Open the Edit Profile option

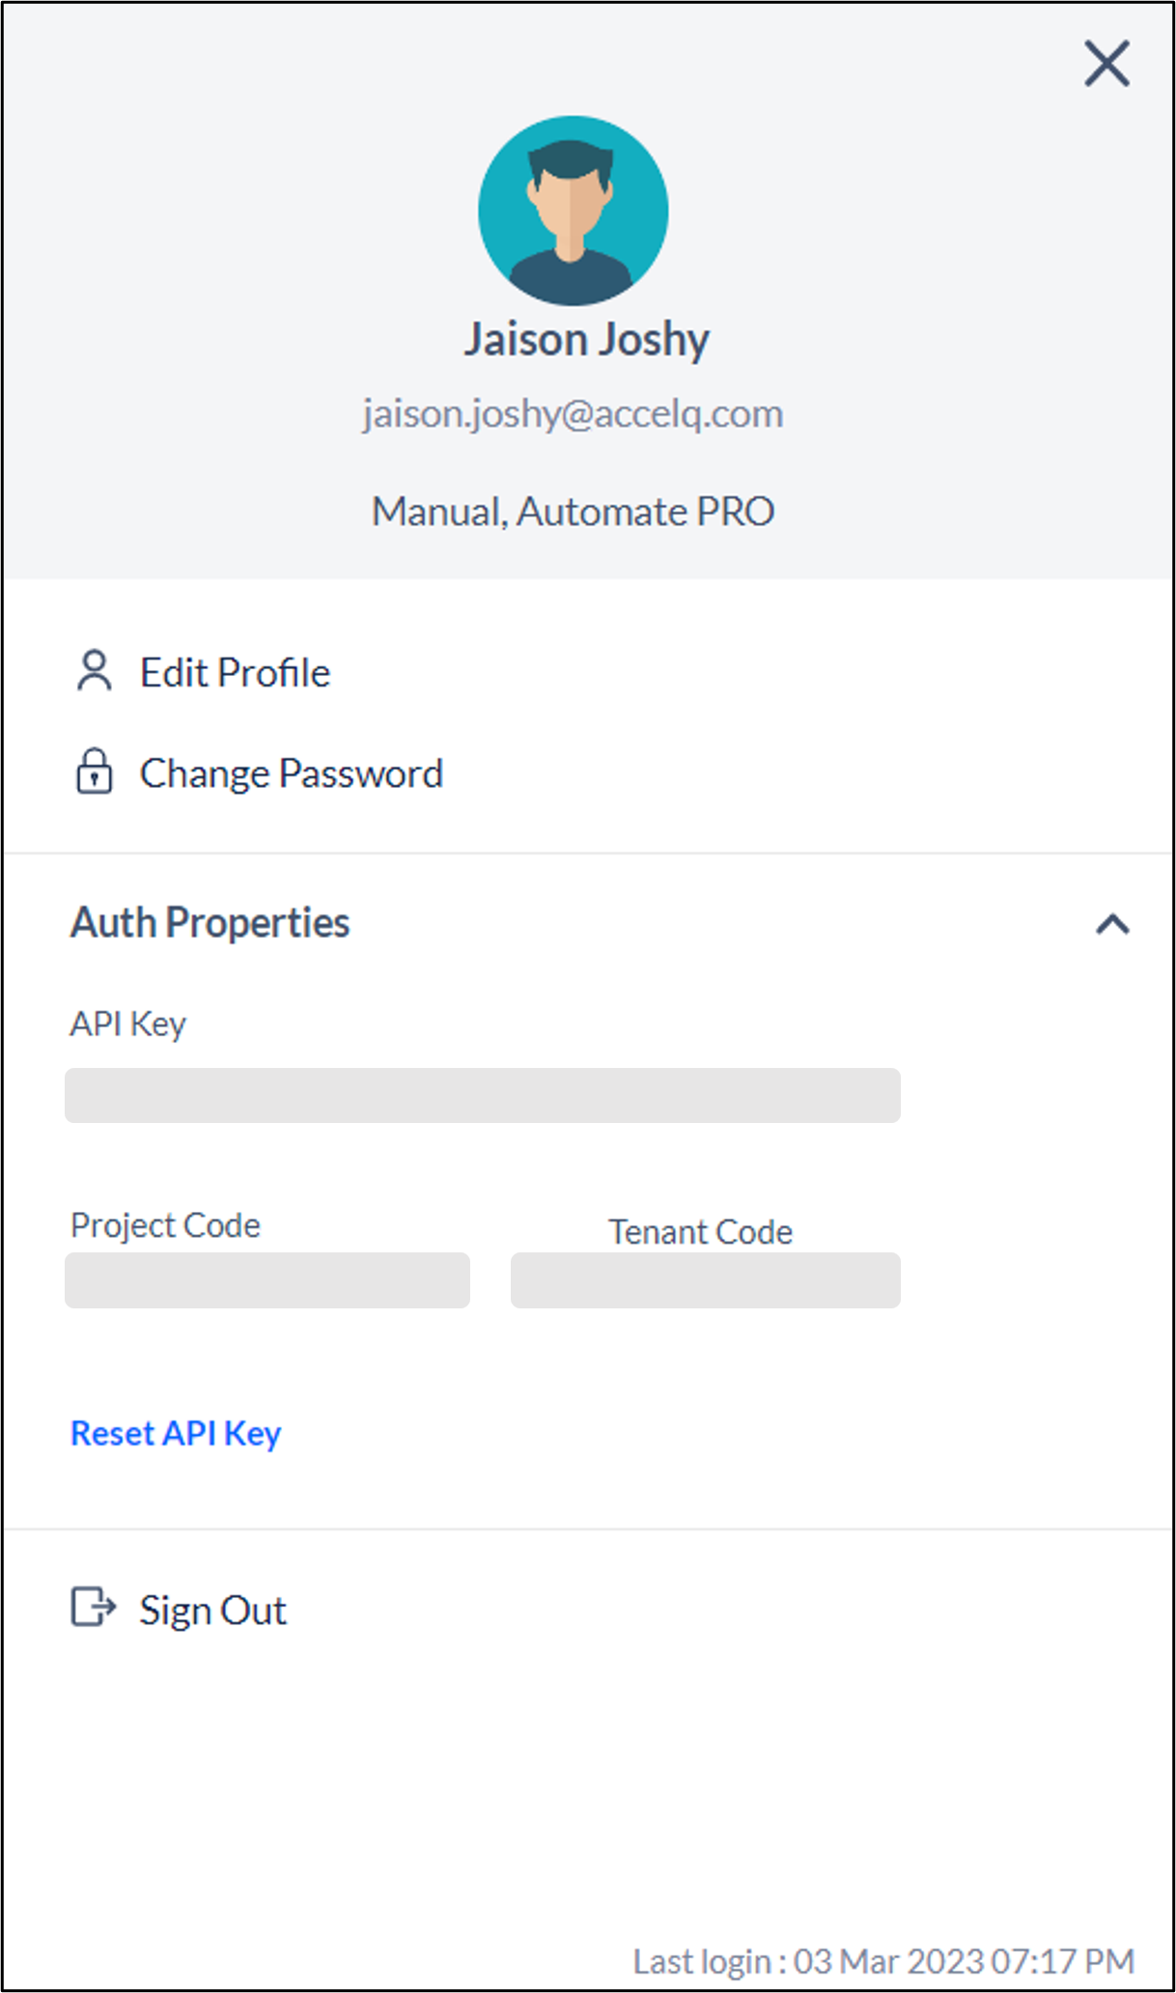[x=235, y=673]
